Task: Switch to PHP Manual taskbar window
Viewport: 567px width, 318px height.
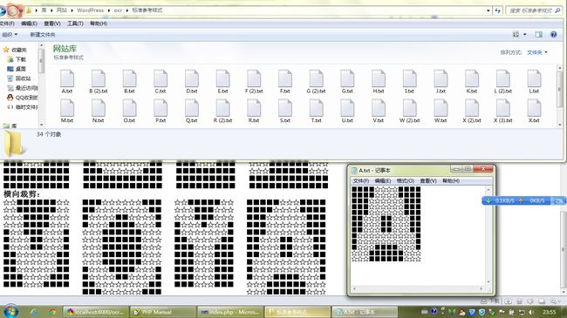Action: coord(163,312)
